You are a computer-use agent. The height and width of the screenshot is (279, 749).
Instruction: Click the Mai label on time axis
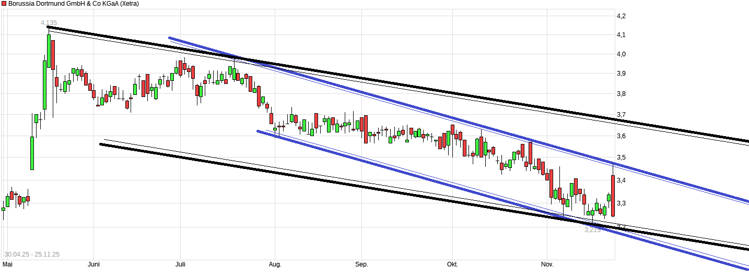pyautogui.click(x=7, y=265)
